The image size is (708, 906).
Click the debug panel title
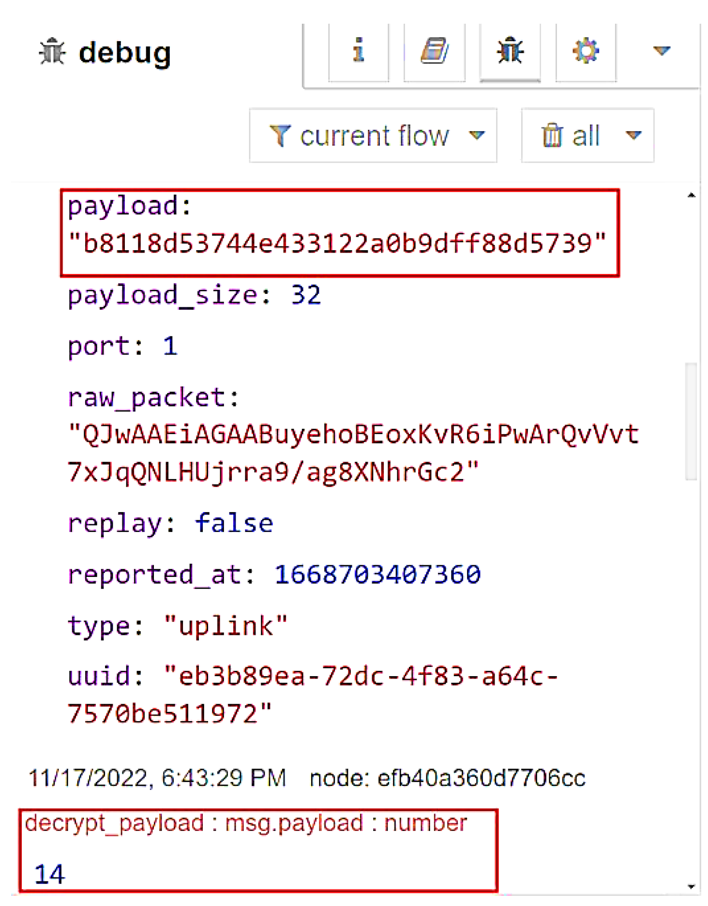click(x=125, y=52)
